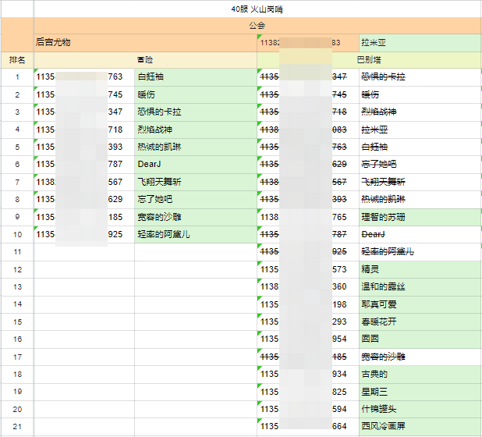
Task: Click the 理智的苏珊 green cell
Action: [x=420, y=217]
